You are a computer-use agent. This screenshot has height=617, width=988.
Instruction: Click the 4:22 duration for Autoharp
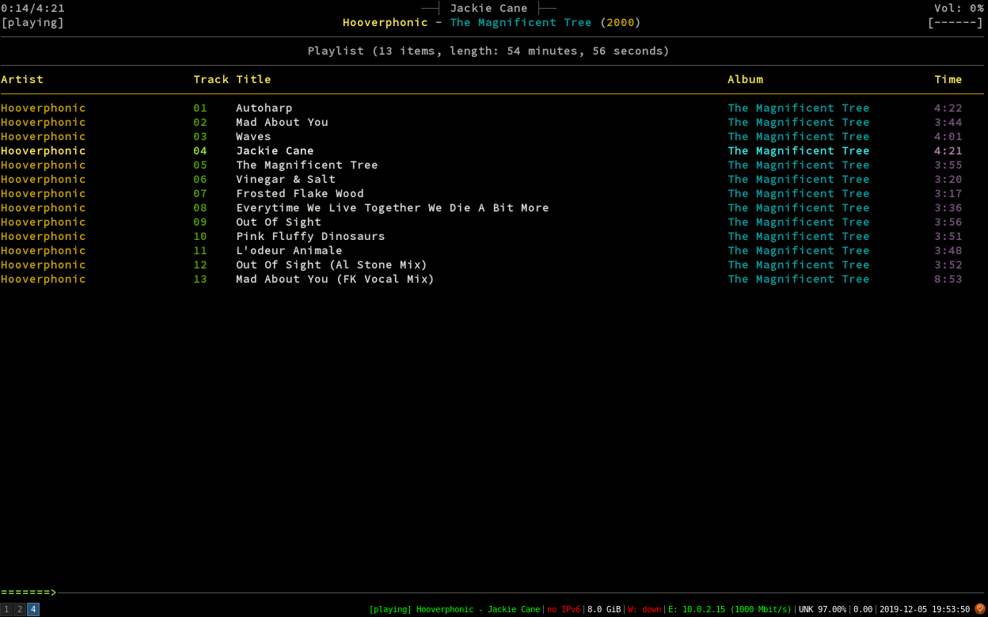(x=948, y=108)
